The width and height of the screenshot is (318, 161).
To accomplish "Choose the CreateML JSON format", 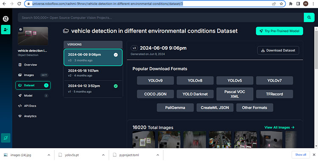I will (215, 108).
